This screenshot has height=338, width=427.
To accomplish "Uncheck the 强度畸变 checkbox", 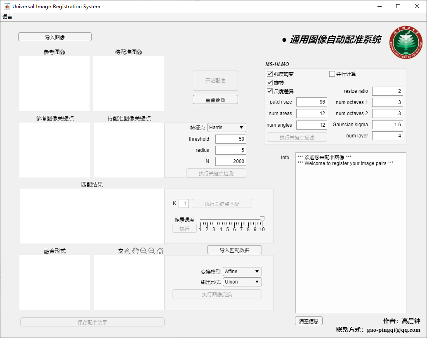I will [x=270, y=74].
